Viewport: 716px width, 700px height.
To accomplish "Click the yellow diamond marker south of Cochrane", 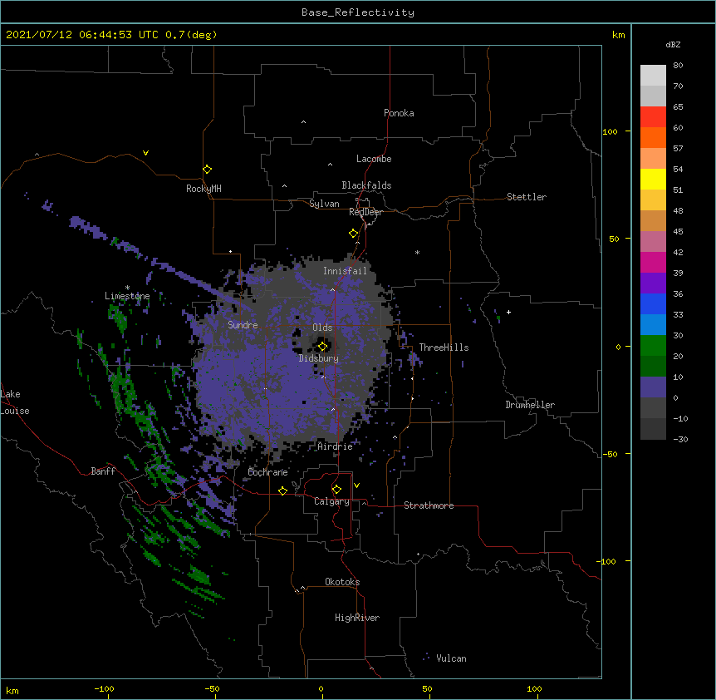I will point(282,490).
